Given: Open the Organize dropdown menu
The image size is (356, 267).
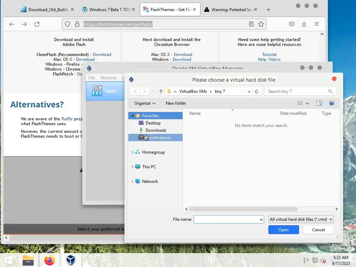Looking at the screenshot, I should coord(145,103).
